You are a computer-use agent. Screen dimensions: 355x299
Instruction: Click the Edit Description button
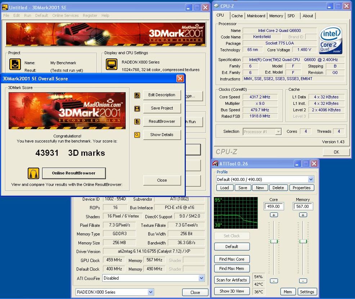pyautogui.click(x=162, y=95)
